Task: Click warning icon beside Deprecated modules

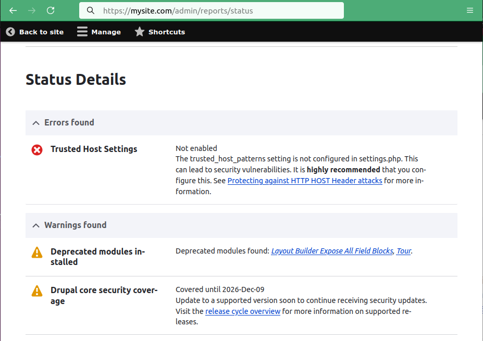Action: pos(37,252)
